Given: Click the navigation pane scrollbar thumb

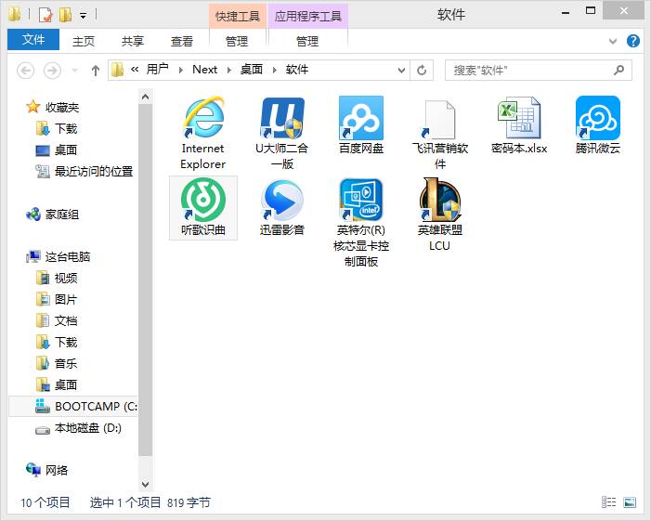Looking at the screenshot, I should click(x=145, y=280).
